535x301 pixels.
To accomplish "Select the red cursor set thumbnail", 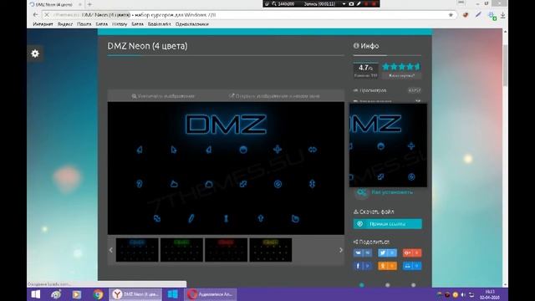I will tap(226, 250).
